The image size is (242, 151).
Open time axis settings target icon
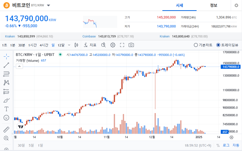pyautogui.click(x=231, y=137)
